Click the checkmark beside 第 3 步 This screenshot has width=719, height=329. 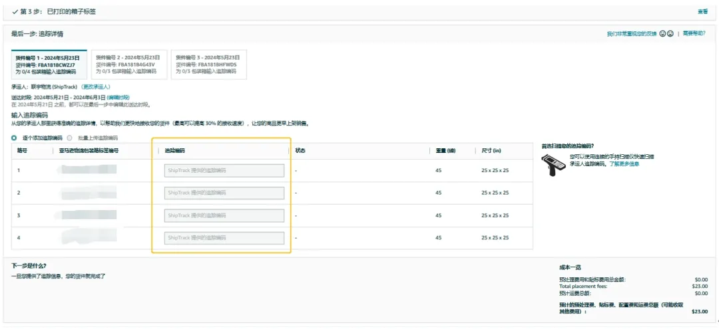click(x=15, y=11)
